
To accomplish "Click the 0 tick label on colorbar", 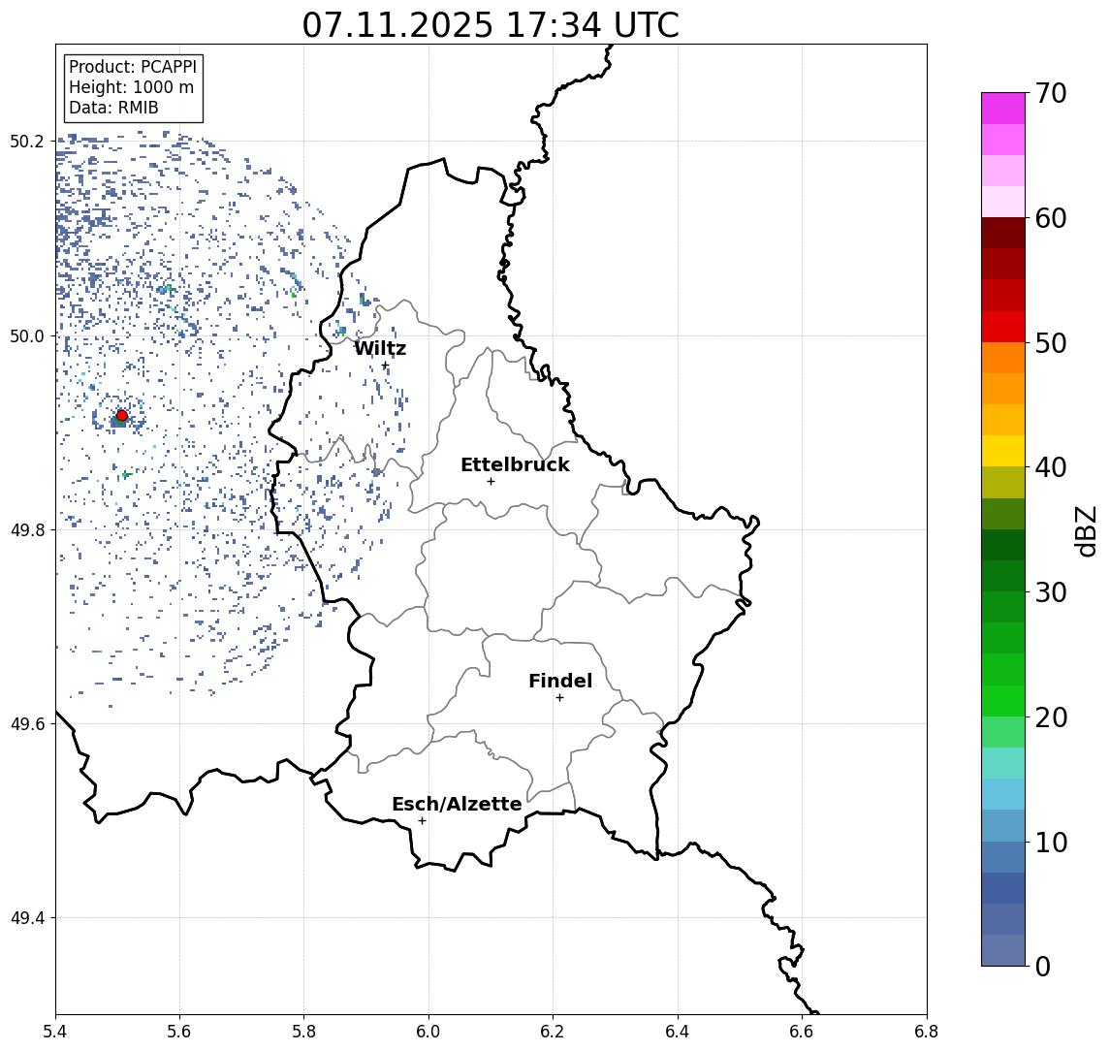I will (x=1043, y=966).
